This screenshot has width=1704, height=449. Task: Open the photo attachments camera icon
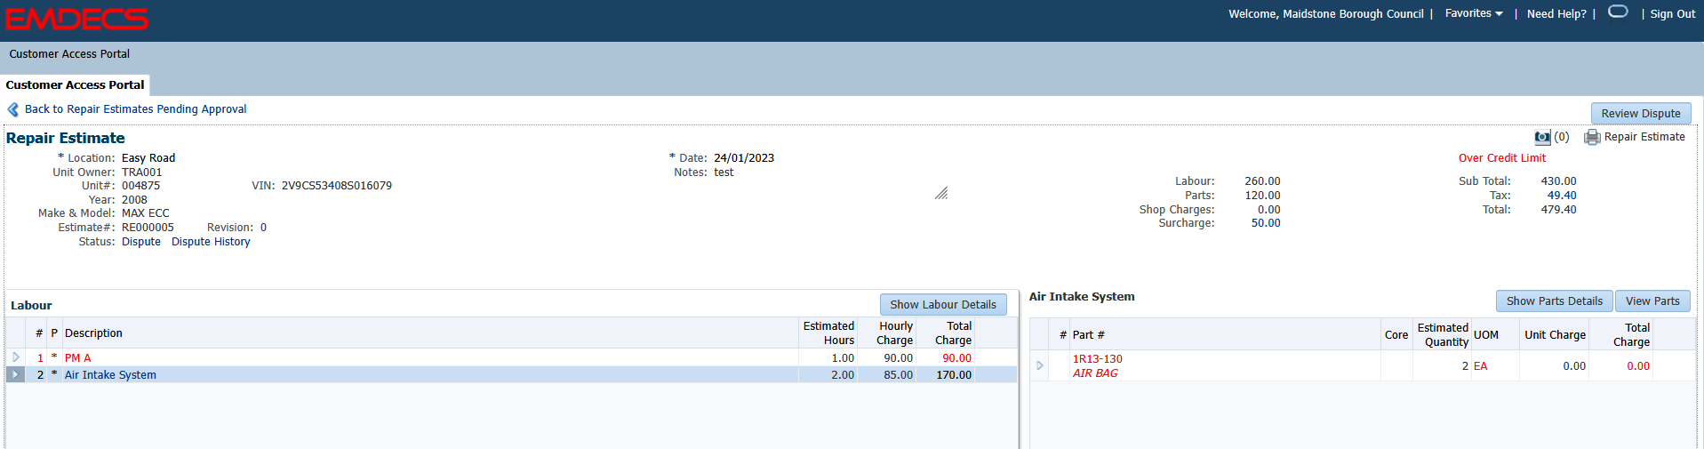(x=1542, y=138)
